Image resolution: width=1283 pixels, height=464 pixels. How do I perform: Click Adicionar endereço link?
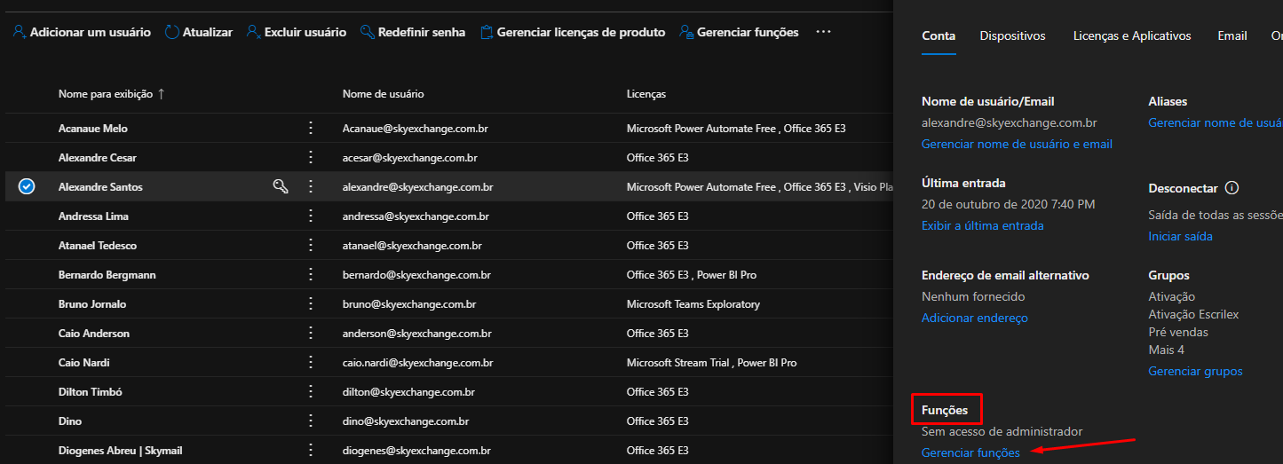tap(975, 318)
